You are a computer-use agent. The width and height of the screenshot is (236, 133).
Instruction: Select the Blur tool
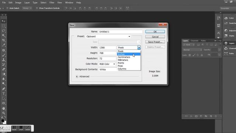tap(3, 79)
